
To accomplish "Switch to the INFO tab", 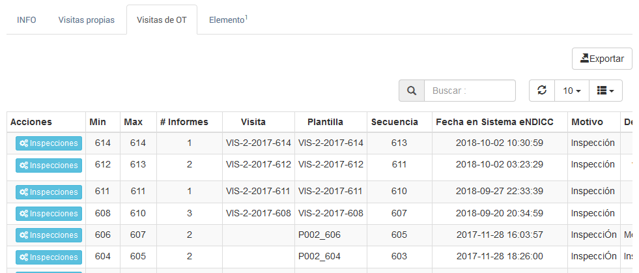I will coord(27,20).
